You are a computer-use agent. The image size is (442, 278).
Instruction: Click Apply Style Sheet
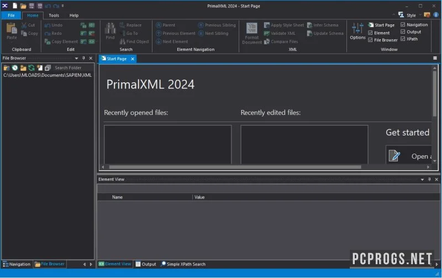[284, 25]
